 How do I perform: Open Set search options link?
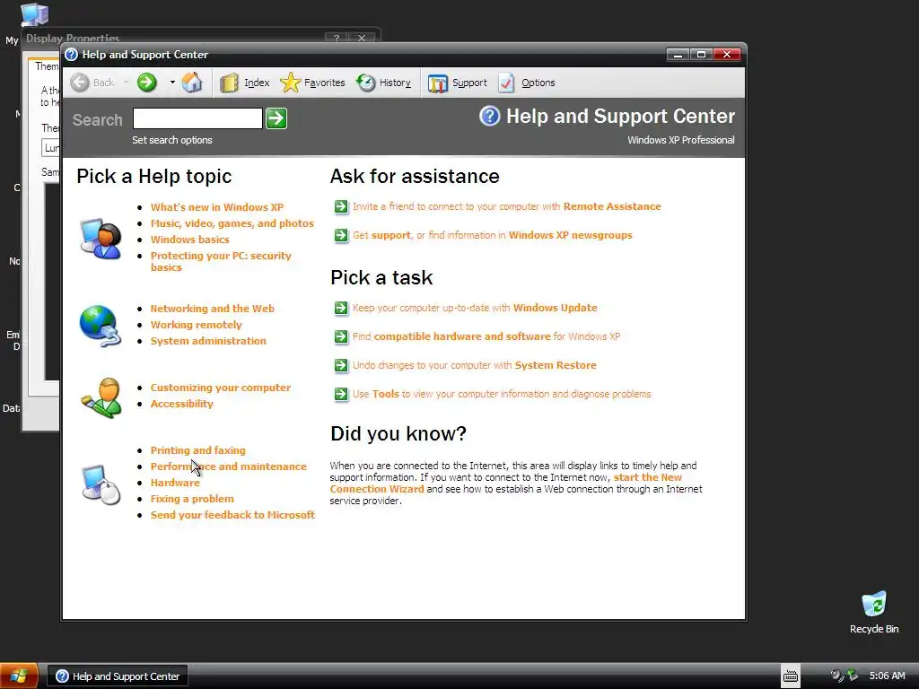[x=172, y=140]
